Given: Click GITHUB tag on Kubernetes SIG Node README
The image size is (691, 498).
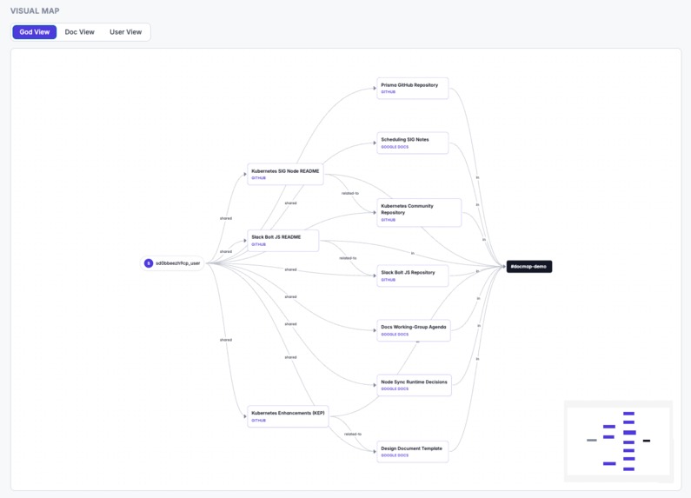Looking at the screenshot, I should (x=259, y=178).
